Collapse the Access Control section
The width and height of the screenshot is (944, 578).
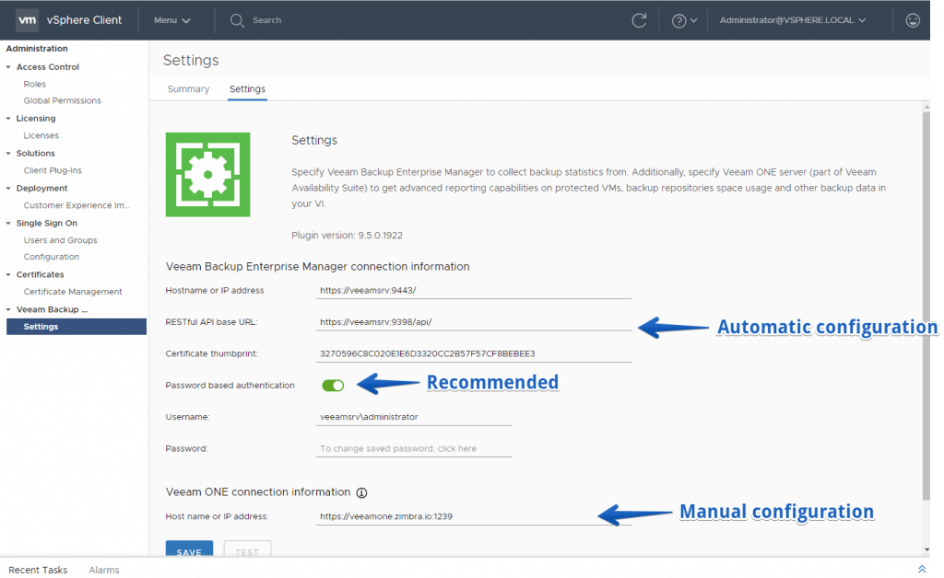pyautogui.click(x=8, y=67)
